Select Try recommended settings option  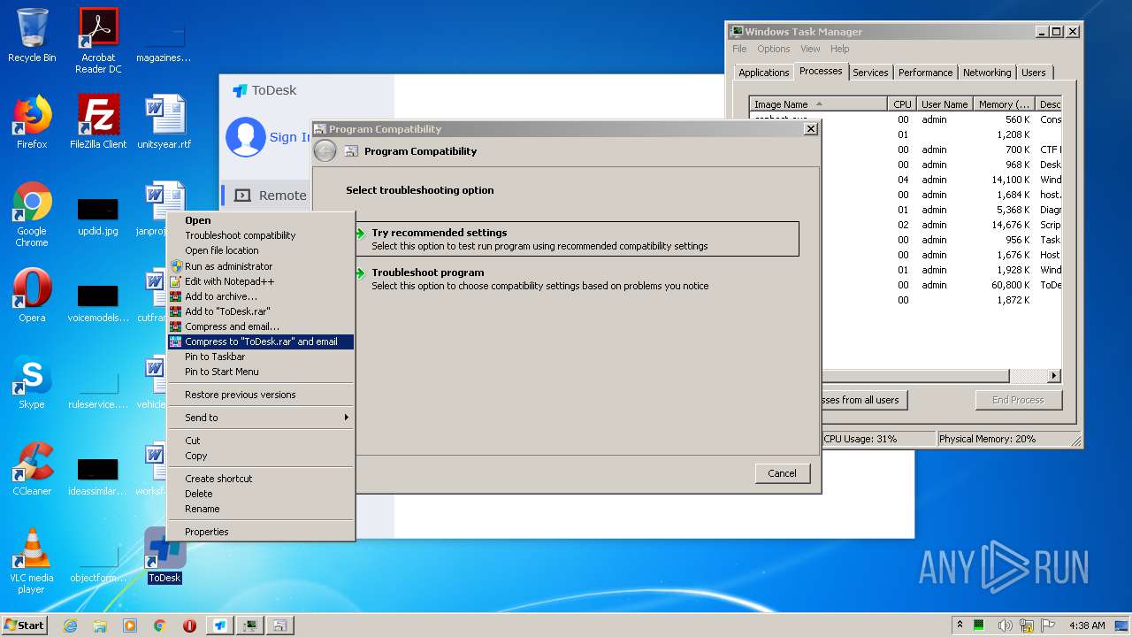(x=577, y=239)
